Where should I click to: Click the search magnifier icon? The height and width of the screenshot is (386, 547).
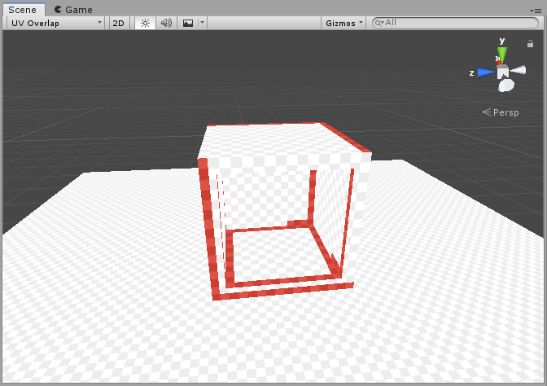(x=379, y=23)
